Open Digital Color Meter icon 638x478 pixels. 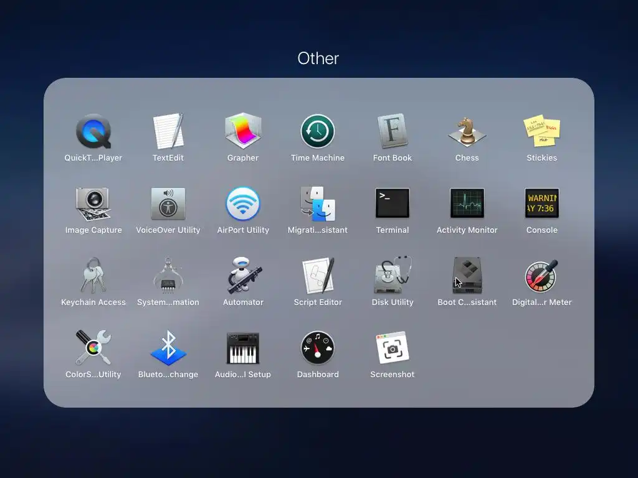click(541, 276)
